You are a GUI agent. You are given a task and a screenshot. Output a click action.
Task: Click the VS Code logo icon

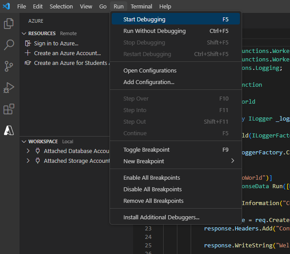pyautogui.click(x=7, y=6)
